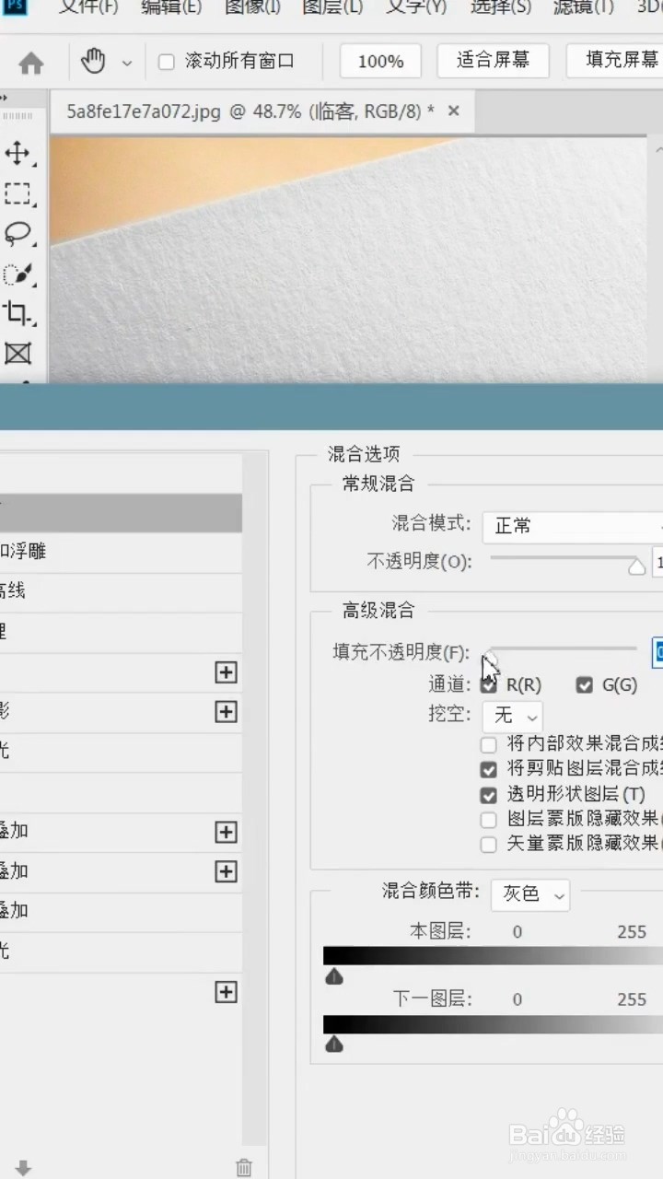
Task: Select the Crop tool
Action: pos(17,313)
